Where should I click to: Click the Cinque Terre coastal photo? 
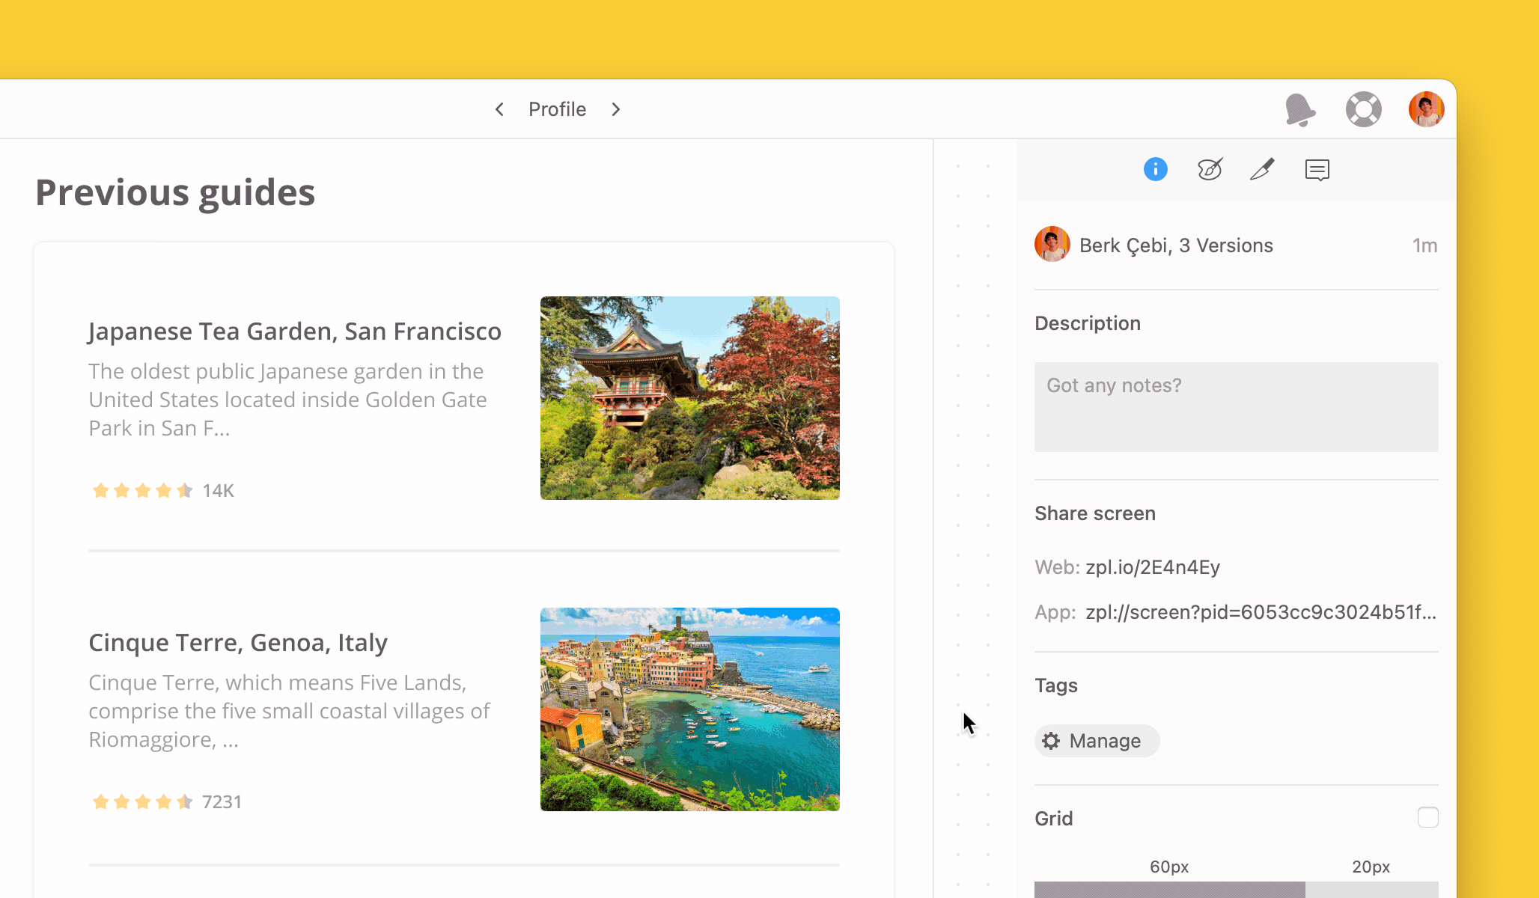[689, 709]
